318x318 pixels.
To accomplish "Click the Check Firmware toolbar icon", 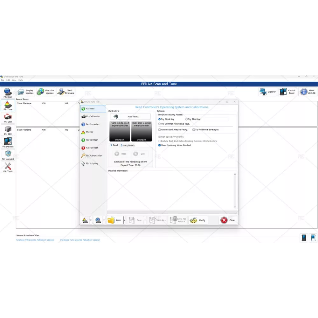I will pos(66,92).
